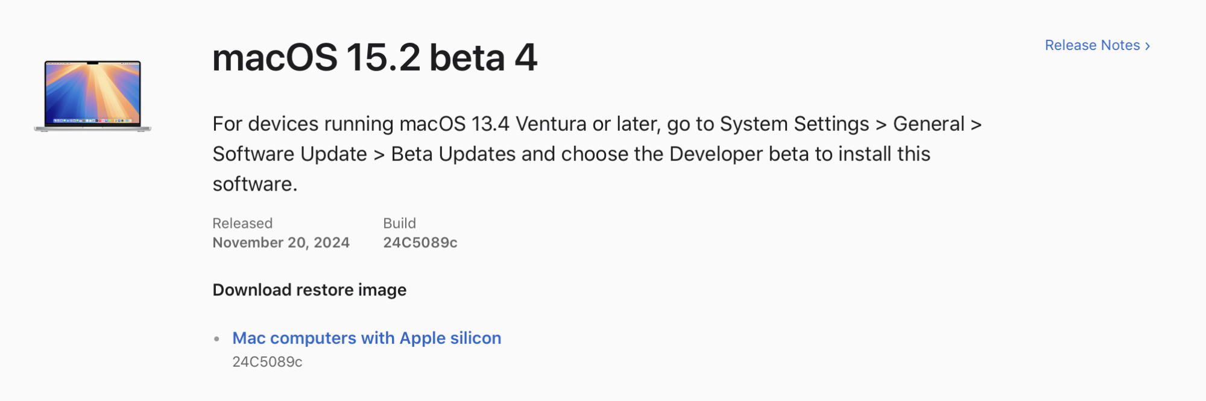The image size is (1206, 401).
Task: Open Mac computers with Apple silicon link
Action: (367, 338)
